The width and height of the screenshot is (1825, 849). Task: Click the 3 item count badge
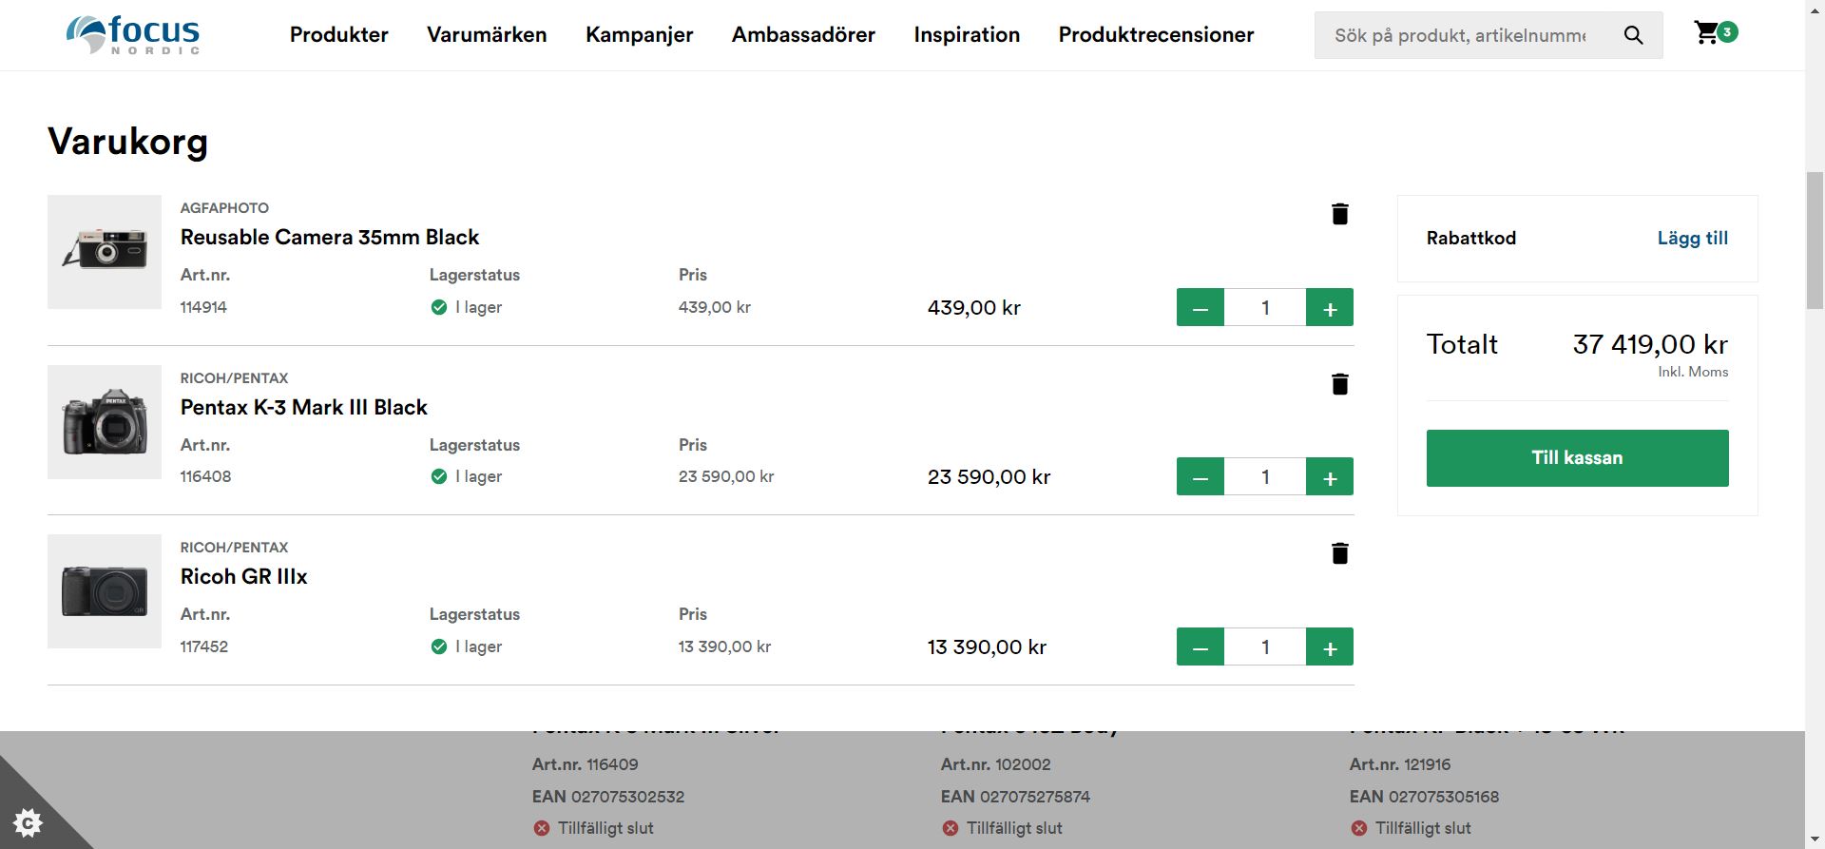point(1727,32)
